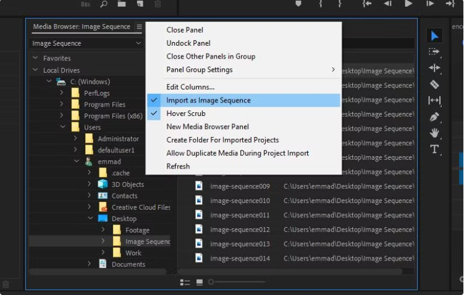This screenshot has width=464, height=295.
Task: Click the Go to In button
Action: 367,4
